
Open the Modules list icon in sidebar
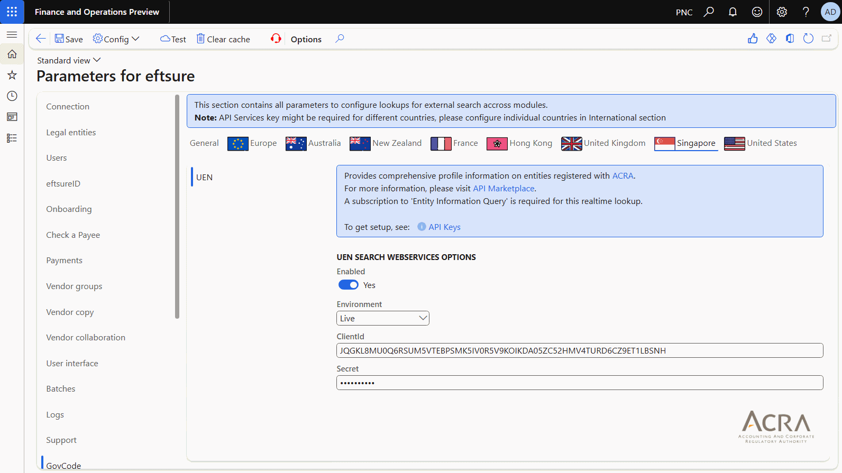(x=12, y=138)
